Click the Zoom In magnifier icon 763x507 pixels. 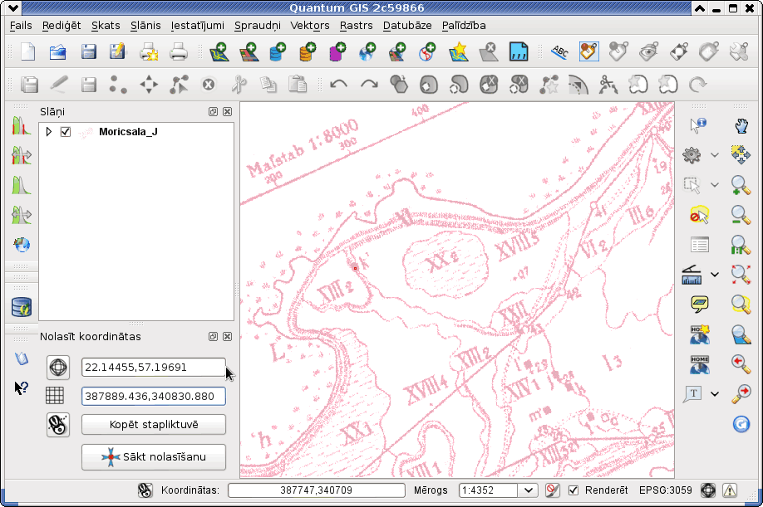point(741,185)
